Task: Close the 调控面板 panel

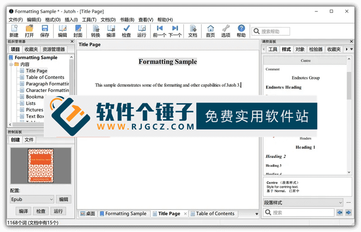Action: pyautogui.click(x=352, y=42)
